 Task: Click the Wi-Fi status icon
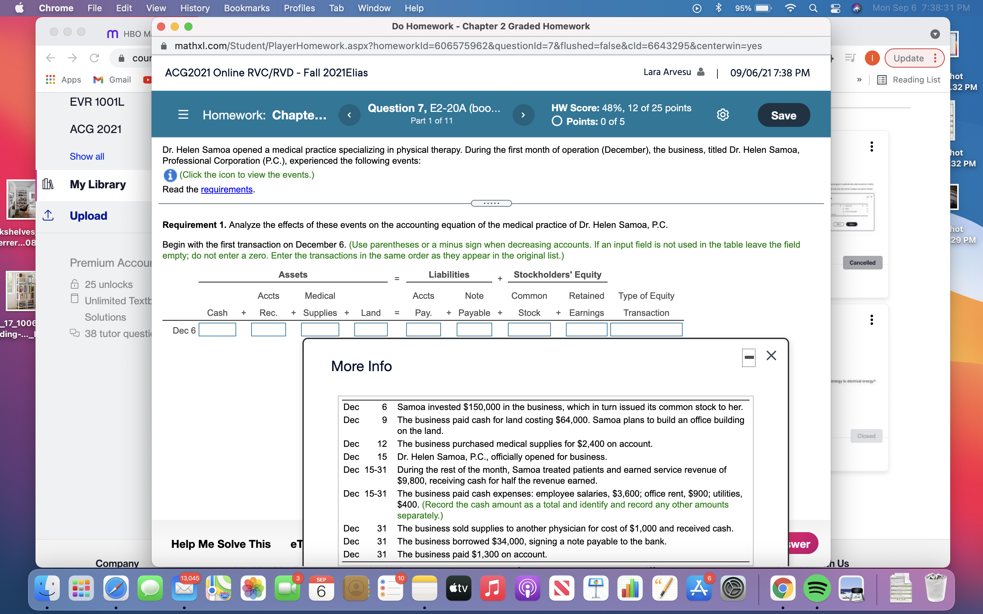[790, 8]
